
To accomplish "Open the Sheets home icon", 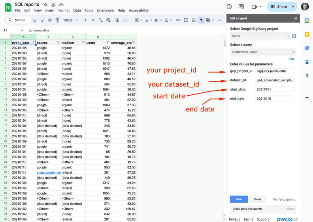I will point(8,8).
